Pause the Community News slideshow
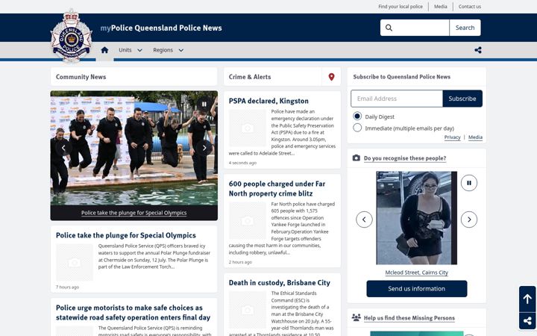 tap(204, 105)
